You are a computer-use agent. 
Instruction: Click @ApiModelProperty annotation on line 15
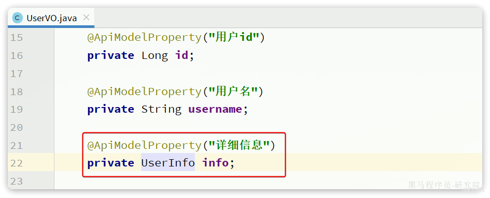[144, 38]
